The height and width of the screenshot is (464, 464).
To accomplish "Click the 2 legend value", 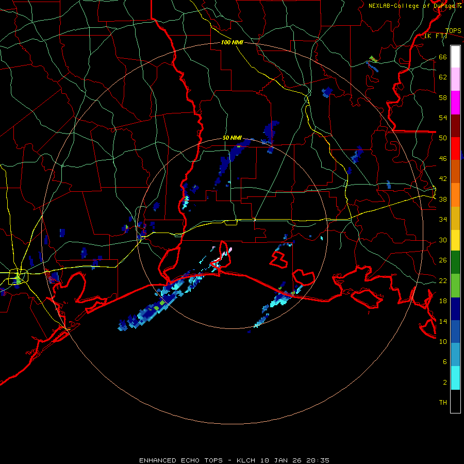I will click(445, 383).
